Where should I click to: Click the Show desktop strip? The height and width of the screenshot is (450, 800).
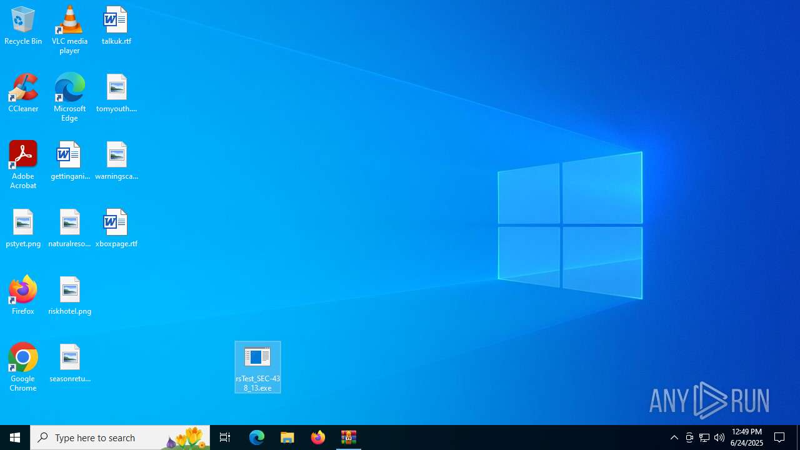(x=798, y=437)
